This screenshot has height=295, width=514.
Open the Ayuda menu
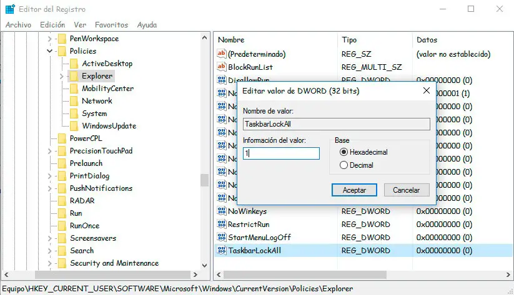click(x=147, y=25)
